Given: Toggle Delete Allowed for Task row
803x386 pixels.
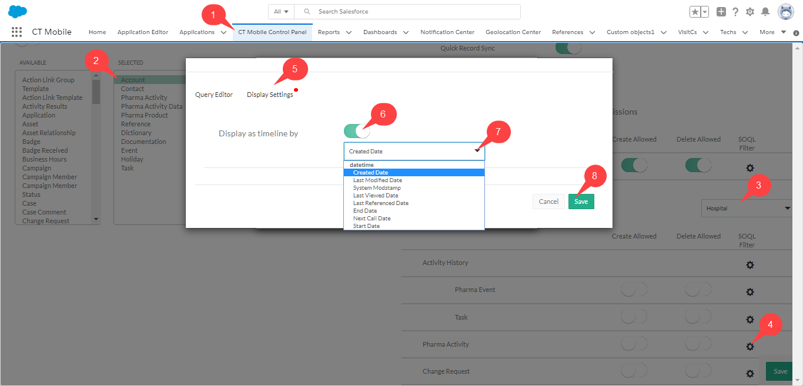Looking at the screenshot, I should click(698, 317).
